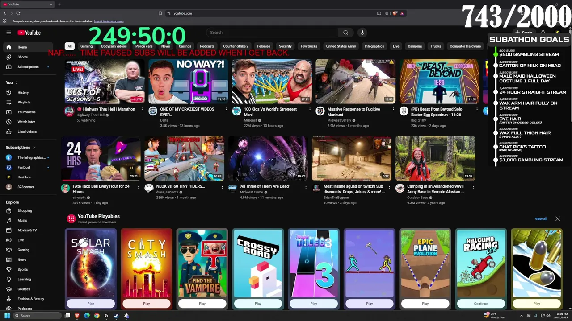Screen dimensions: 572x321
Task: Select the All filter chip
Action: pos(69,46)
